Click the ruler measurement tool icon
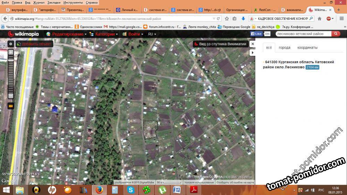347x195 pixels. pos(11,106)
